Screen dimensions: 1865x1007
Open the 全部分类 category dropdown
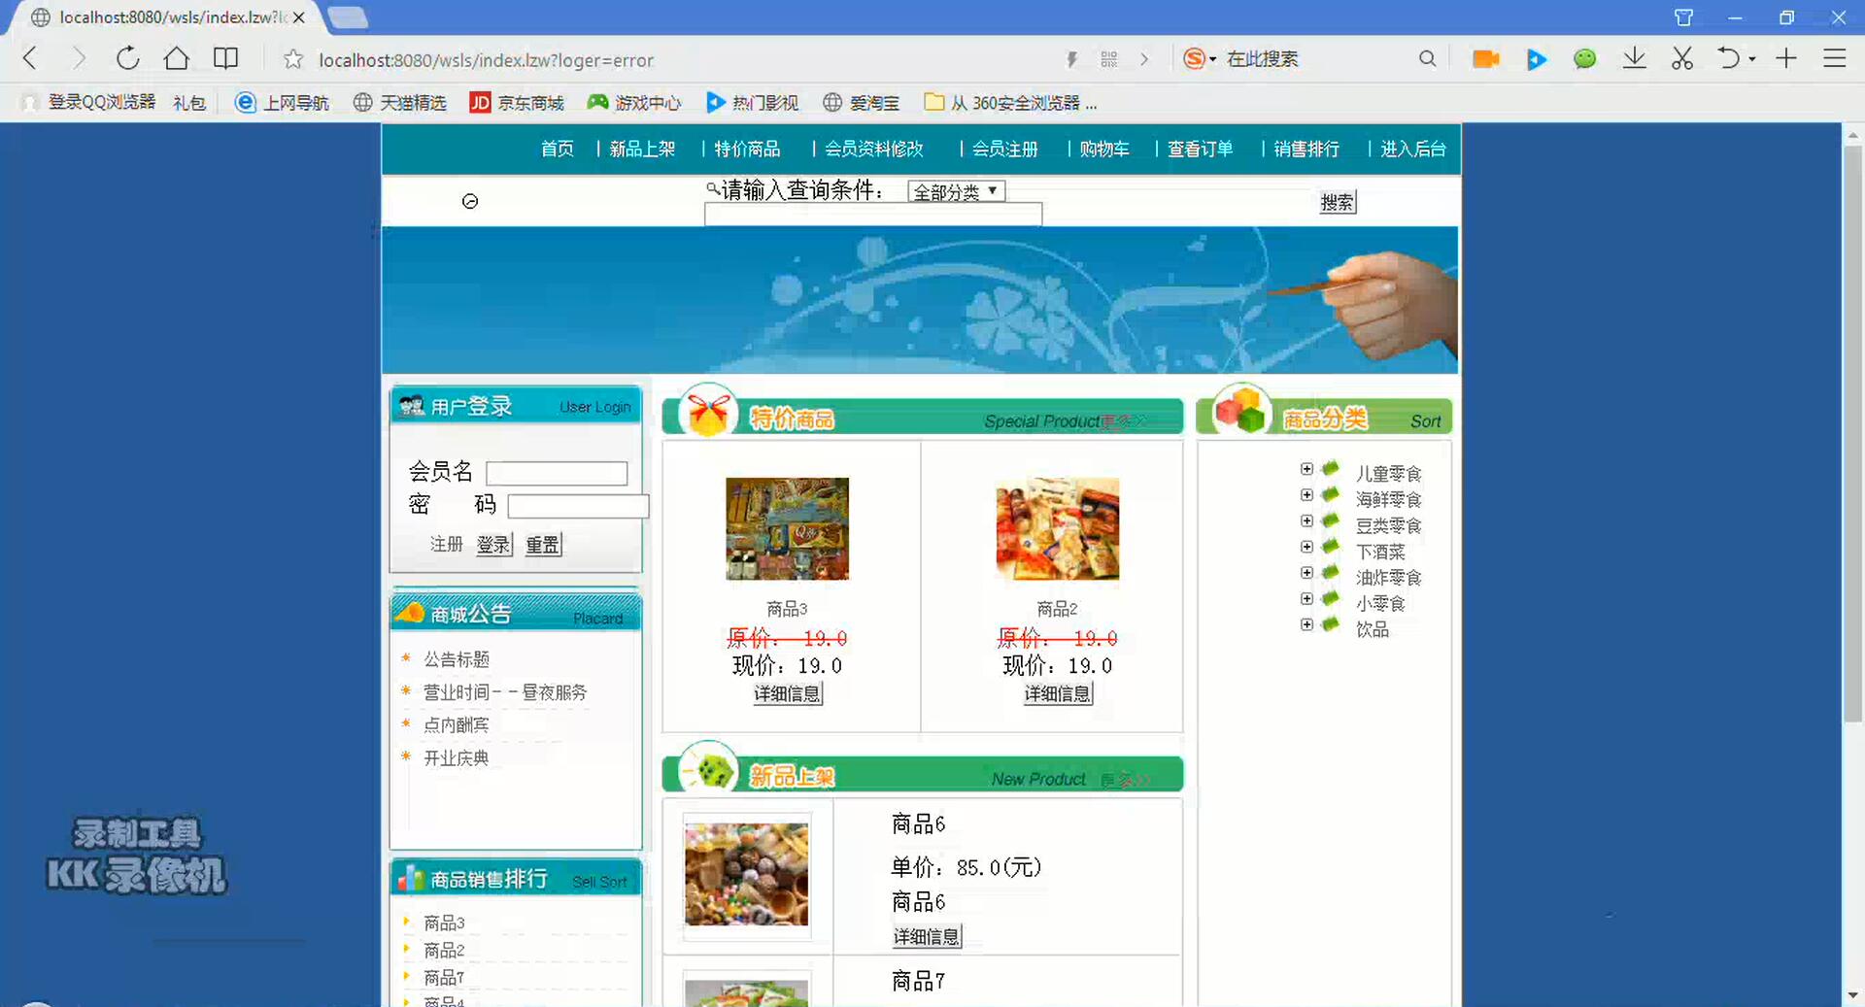[x=956, y=191]
